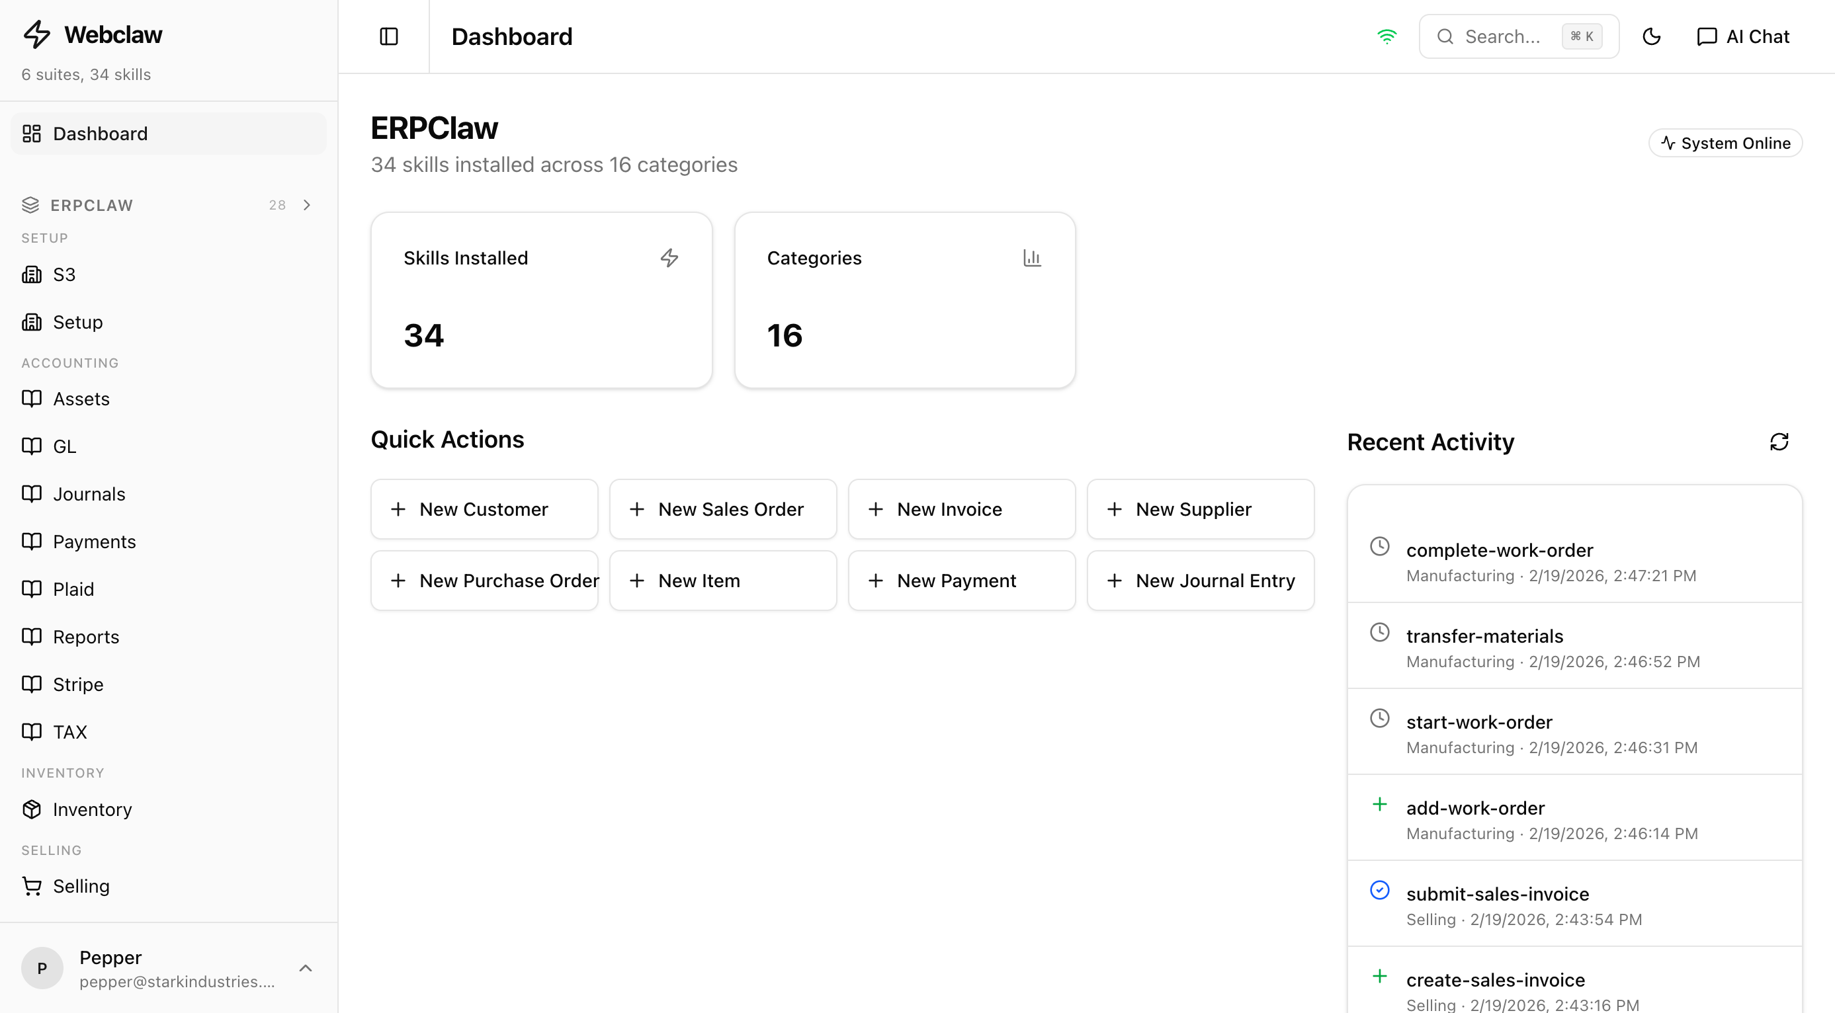Click the ERPCLAW count 28 badge

[277, 205]
